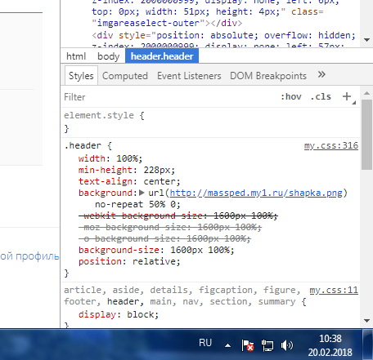
Task: Toggle the .cls class editor button
Action: (321, 96)
